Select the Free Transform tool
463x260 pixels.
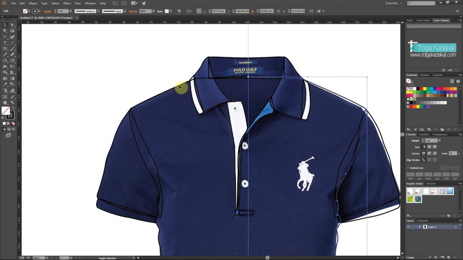(12, 67)
